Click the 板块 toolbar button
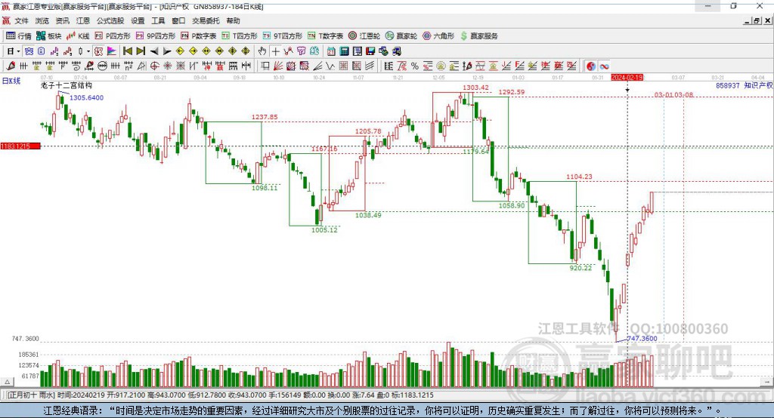The image size is (774, 418). click(49, 36)
